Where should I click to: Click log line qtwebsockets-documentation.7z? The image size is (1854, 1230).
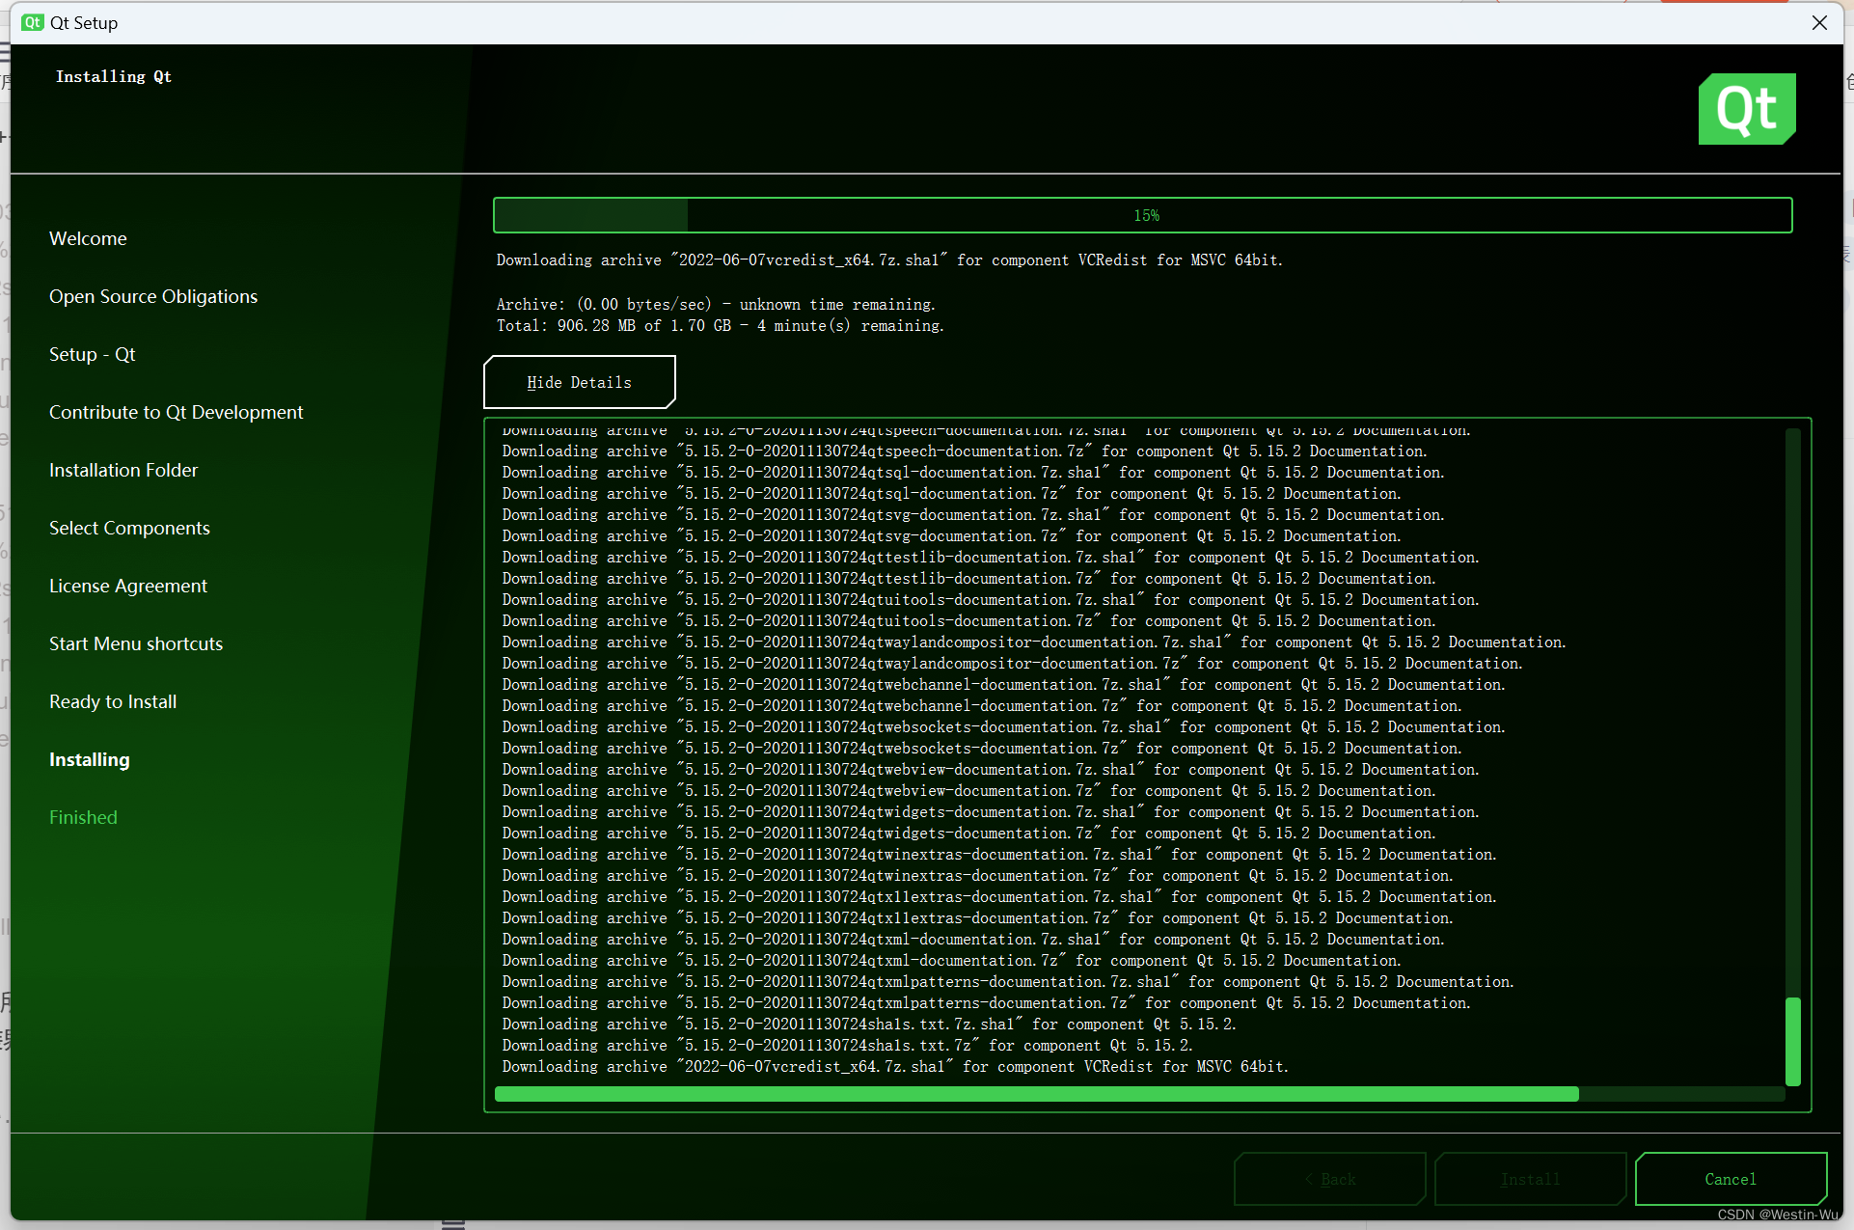pyautogui.click(x=982, y=748)
